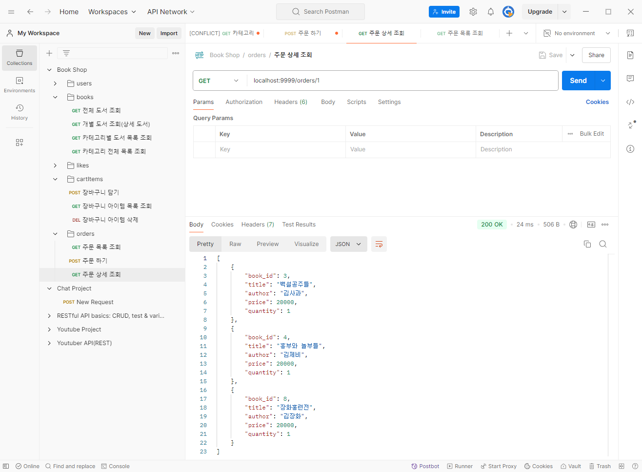
Task: Search within the response body
Action: tap(603, 244)
